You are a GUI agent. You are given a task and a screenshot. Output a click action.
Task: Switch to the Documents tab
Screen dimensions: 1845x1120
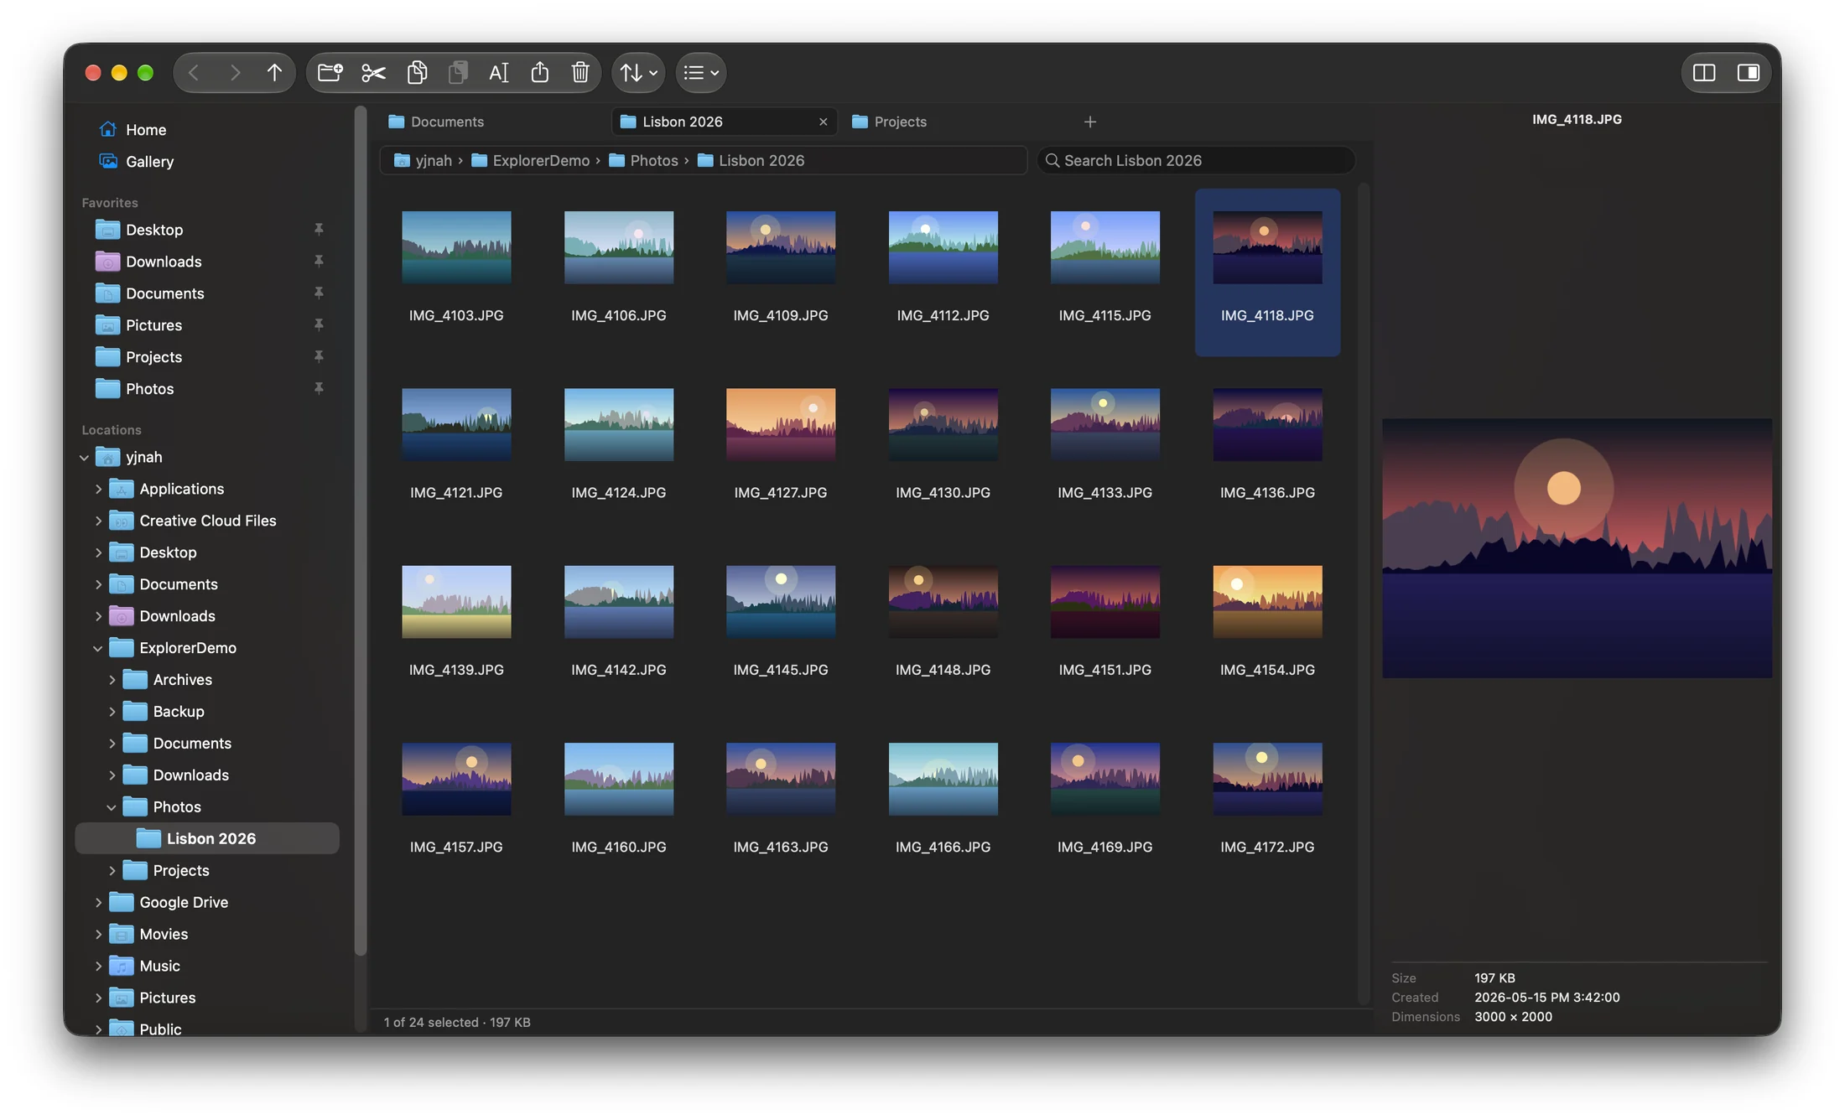pyautogui.click(x=494, y=122)
